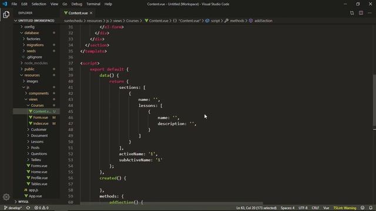Open the Manage gear icon
376x211 pixels.
pos(6,197)
